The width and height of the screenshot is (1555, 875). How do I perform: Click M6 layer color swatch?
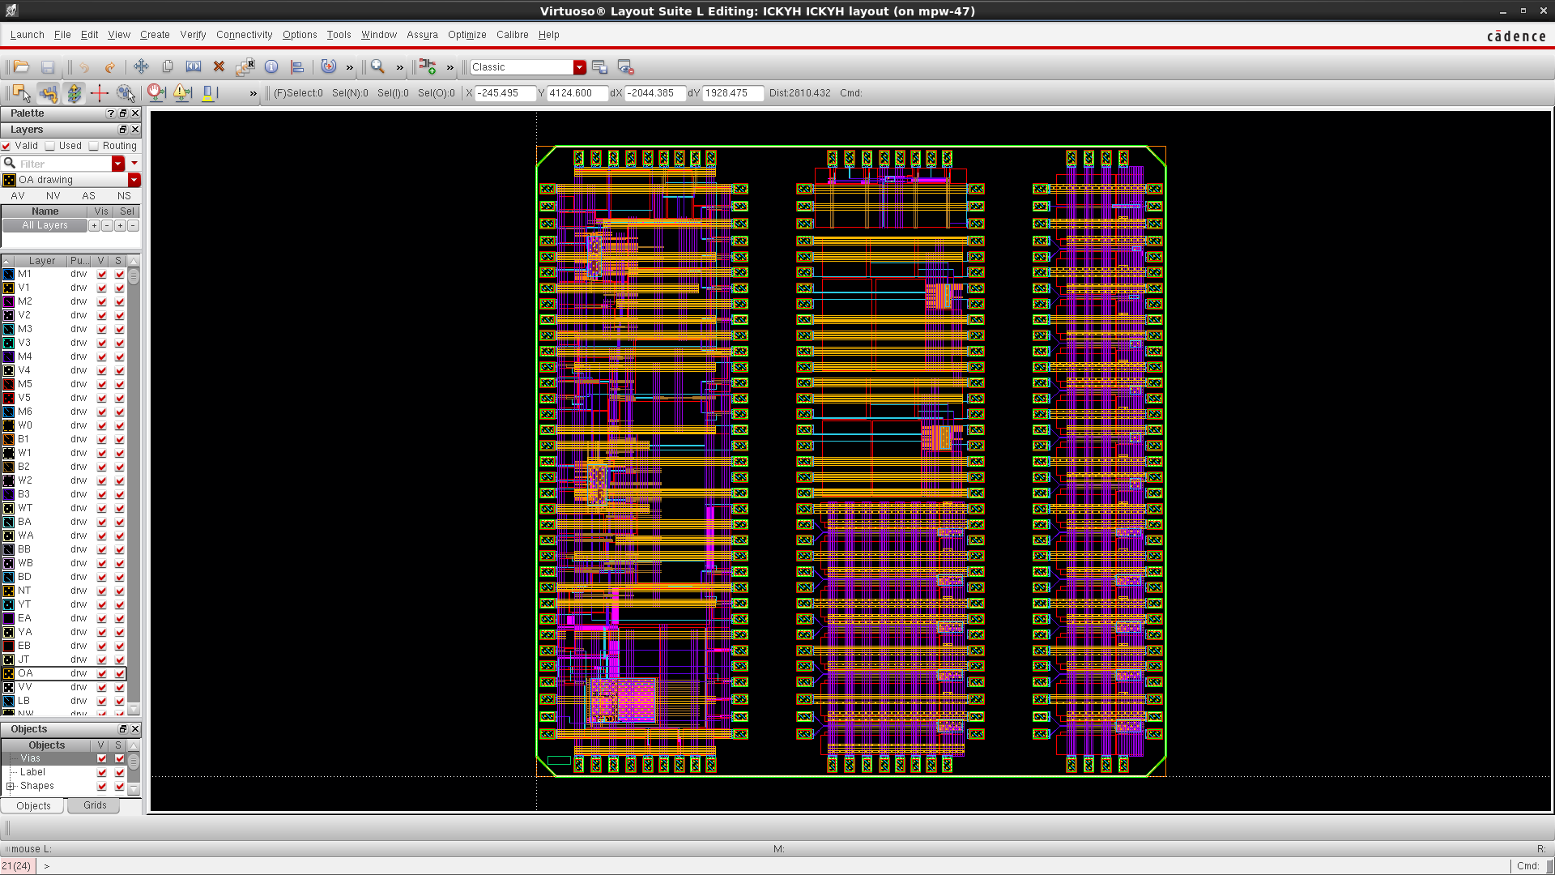tap(9, 412)
